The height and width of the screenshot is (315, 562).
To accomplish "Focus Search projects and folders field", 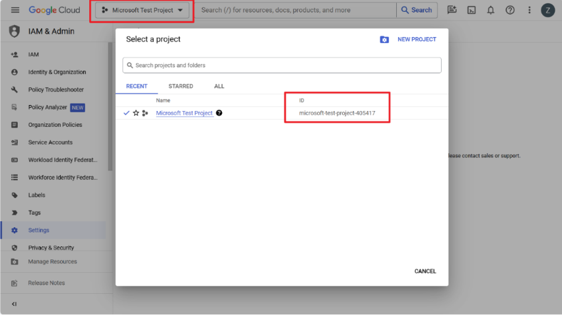I will point(282,65).
